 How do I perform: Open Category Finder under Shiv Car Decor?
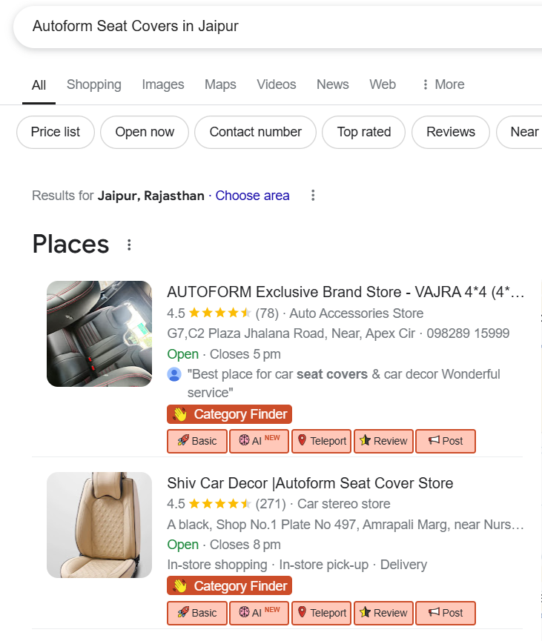(230, 586)
